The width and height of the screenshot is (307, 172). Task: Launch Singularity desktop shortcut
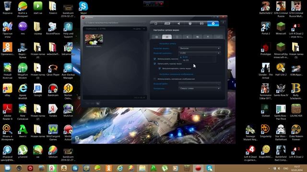coord(266,131)
